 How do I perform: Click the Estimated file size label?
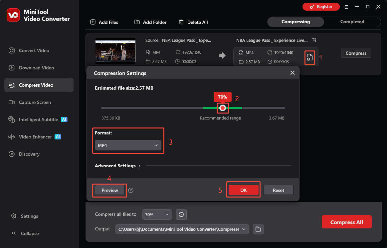tap(124, 88)
